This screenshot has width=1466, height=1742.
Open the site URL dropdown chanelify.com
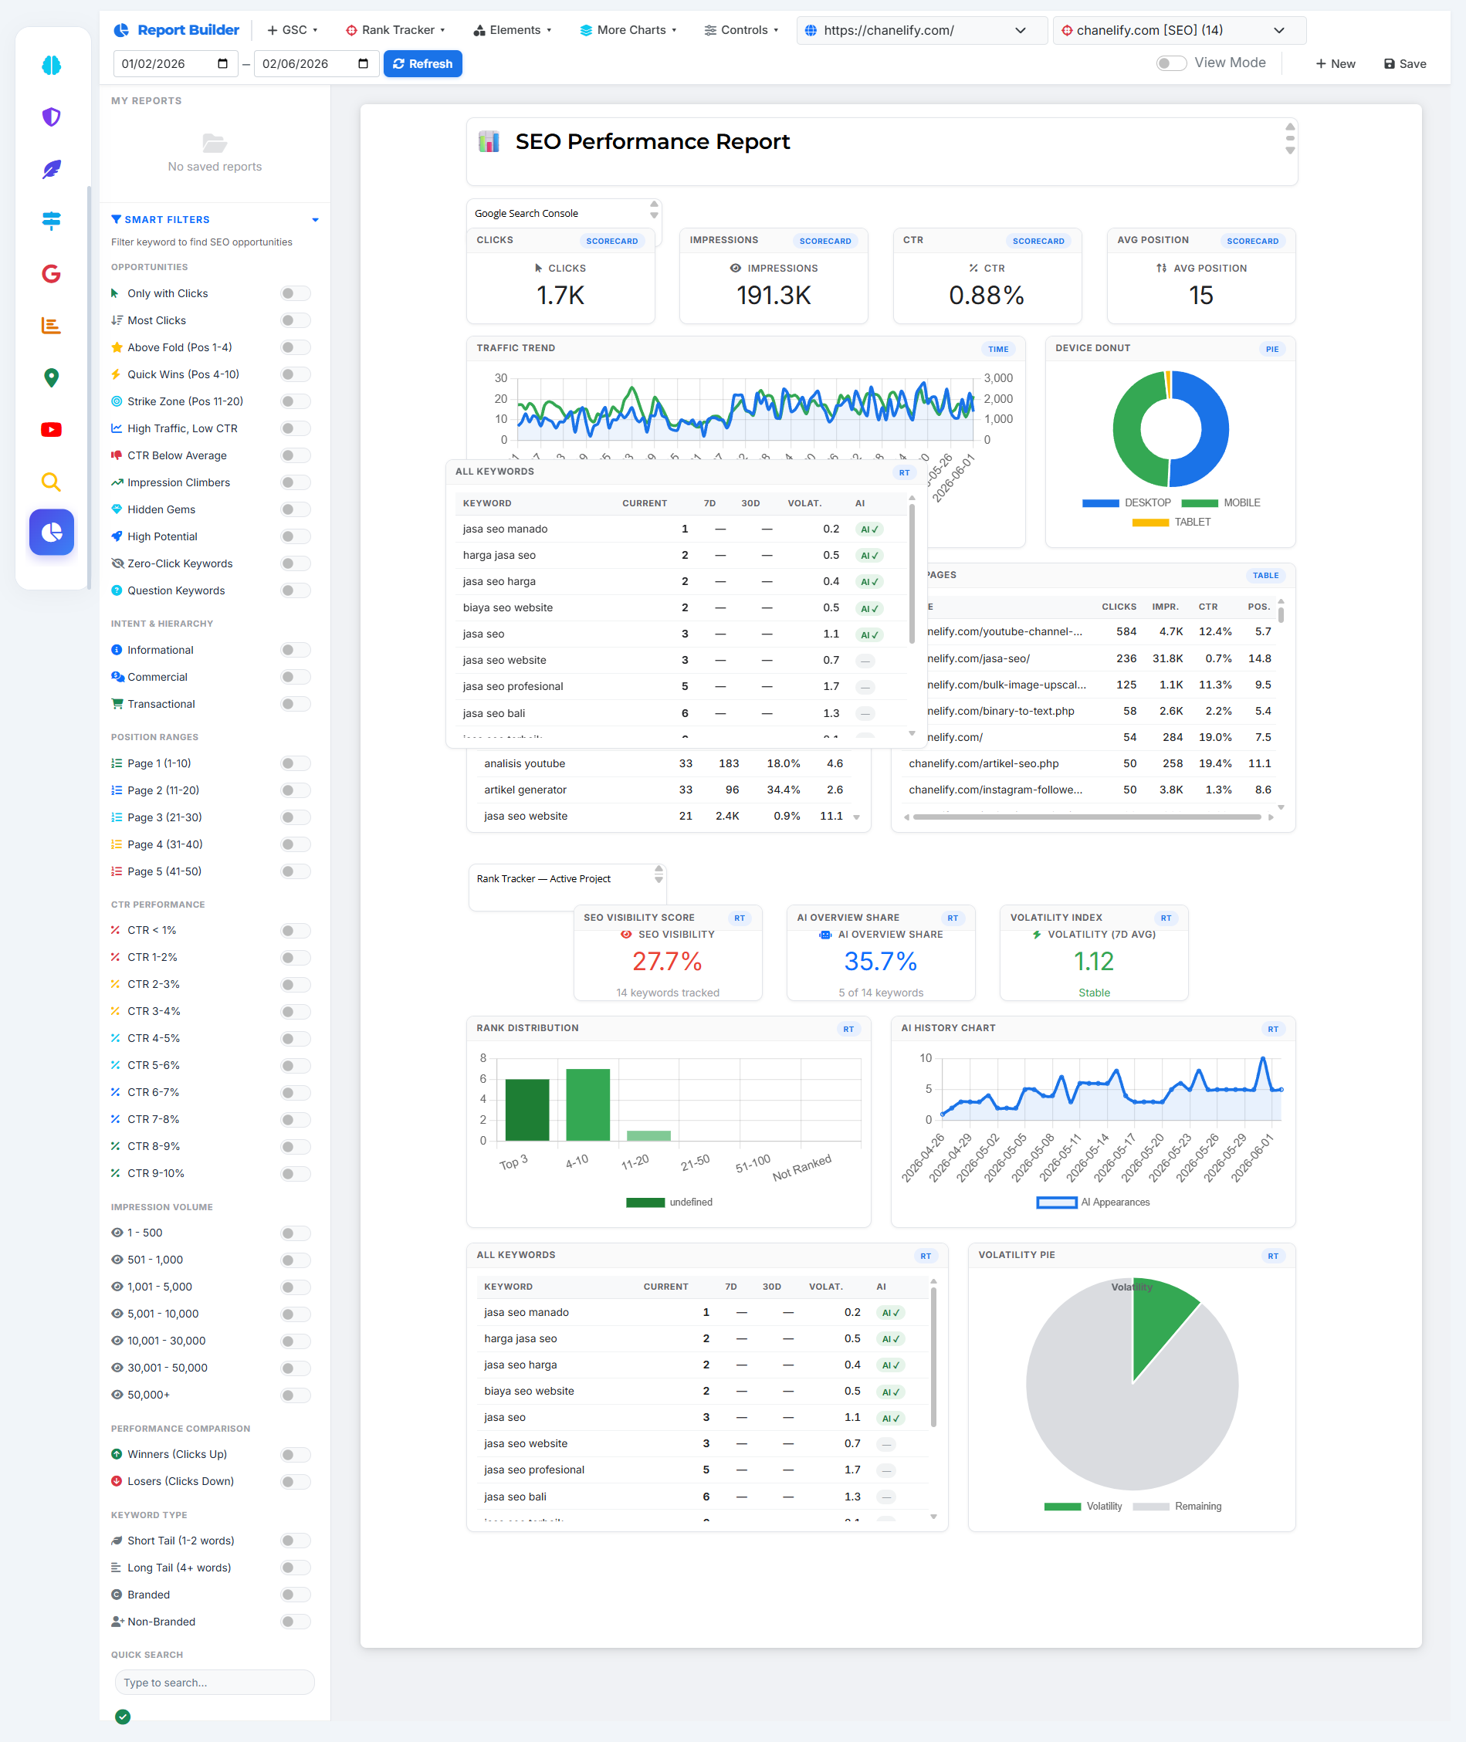click(x=921, y=31)
